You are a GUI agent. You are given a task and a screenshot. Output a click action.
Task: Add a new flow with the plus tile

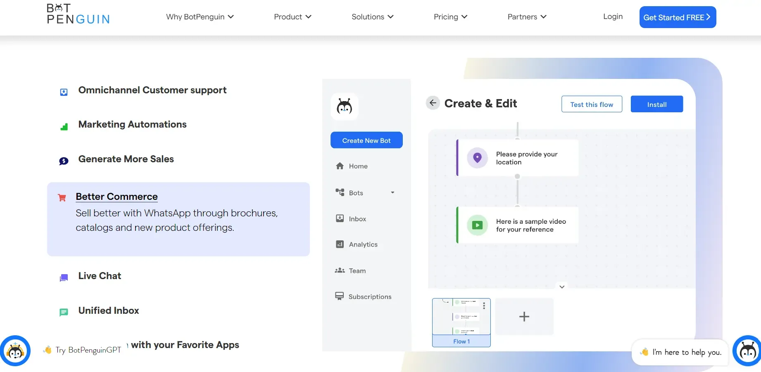pyautogui.click(x=524, y=316)
